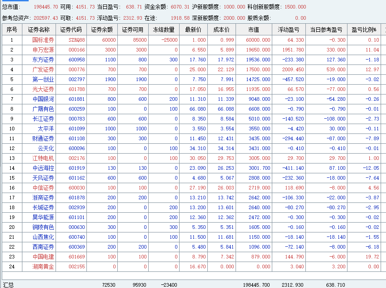
Task: Select the 中远海控 stock name
Action: 43,168
